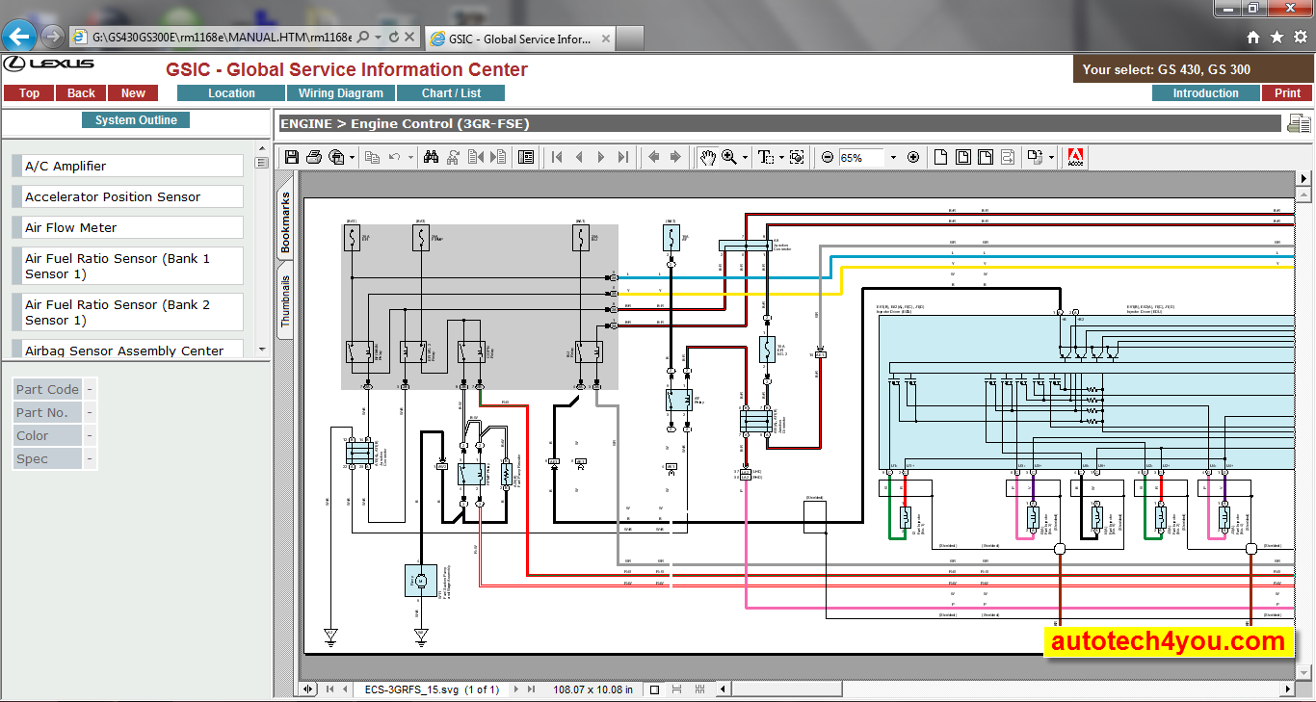Viewport: 1316px width, 702px height.
Task: Switch to Fit Page view mode
Action: click(x=963, y=157)
